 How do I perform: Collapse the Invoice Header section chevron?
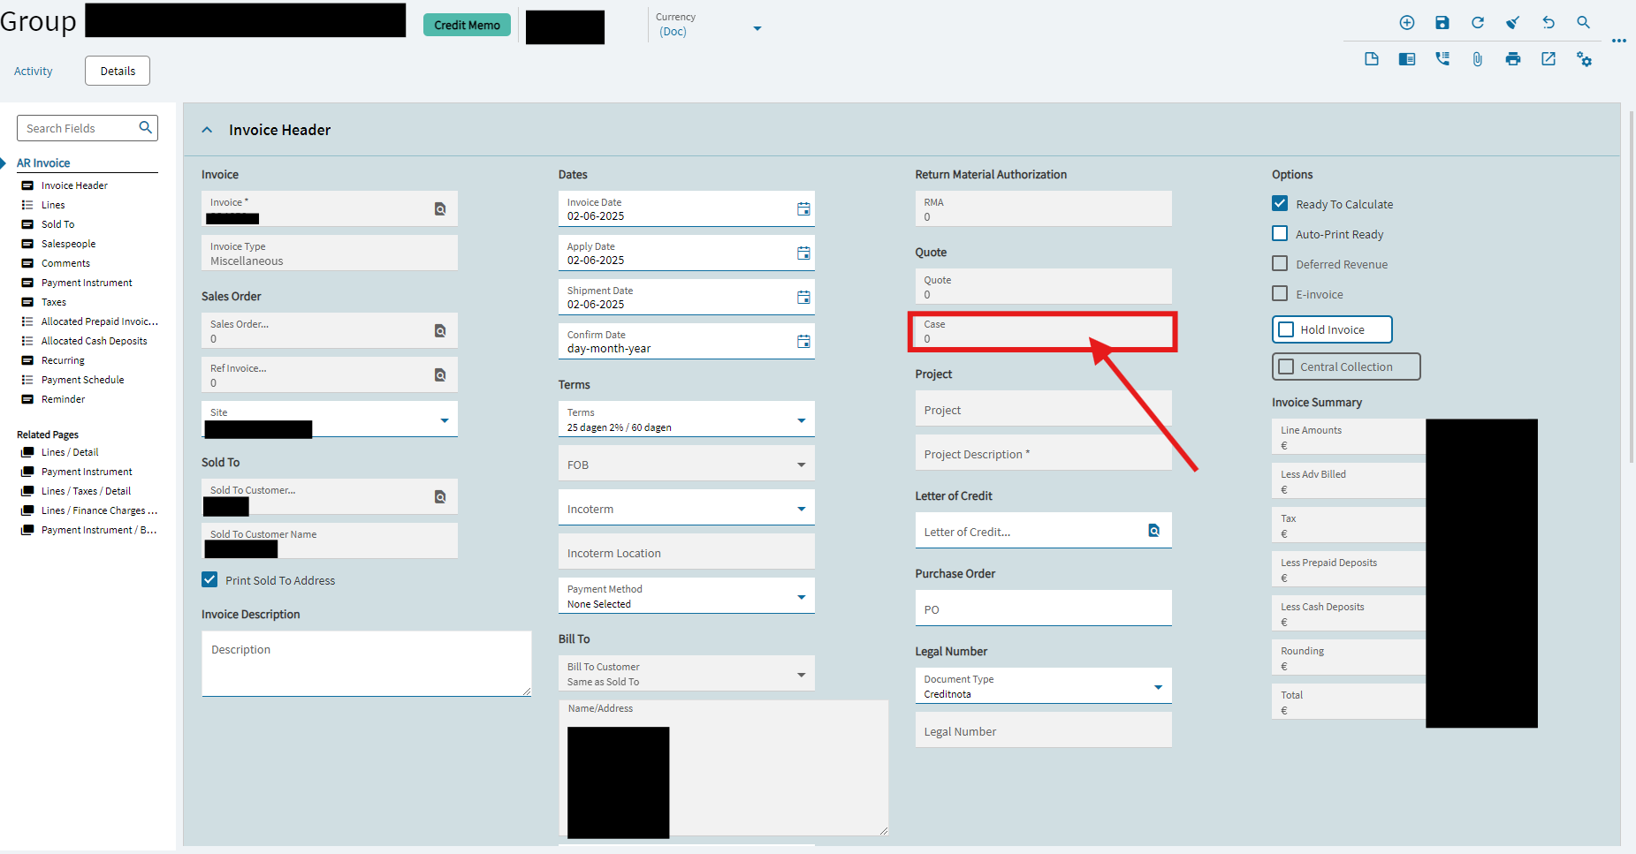point(207,129)
